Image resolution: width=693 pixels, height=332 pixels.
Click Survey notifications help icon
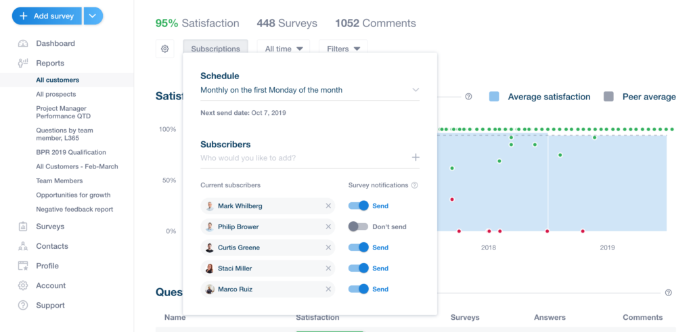[415, 185]
